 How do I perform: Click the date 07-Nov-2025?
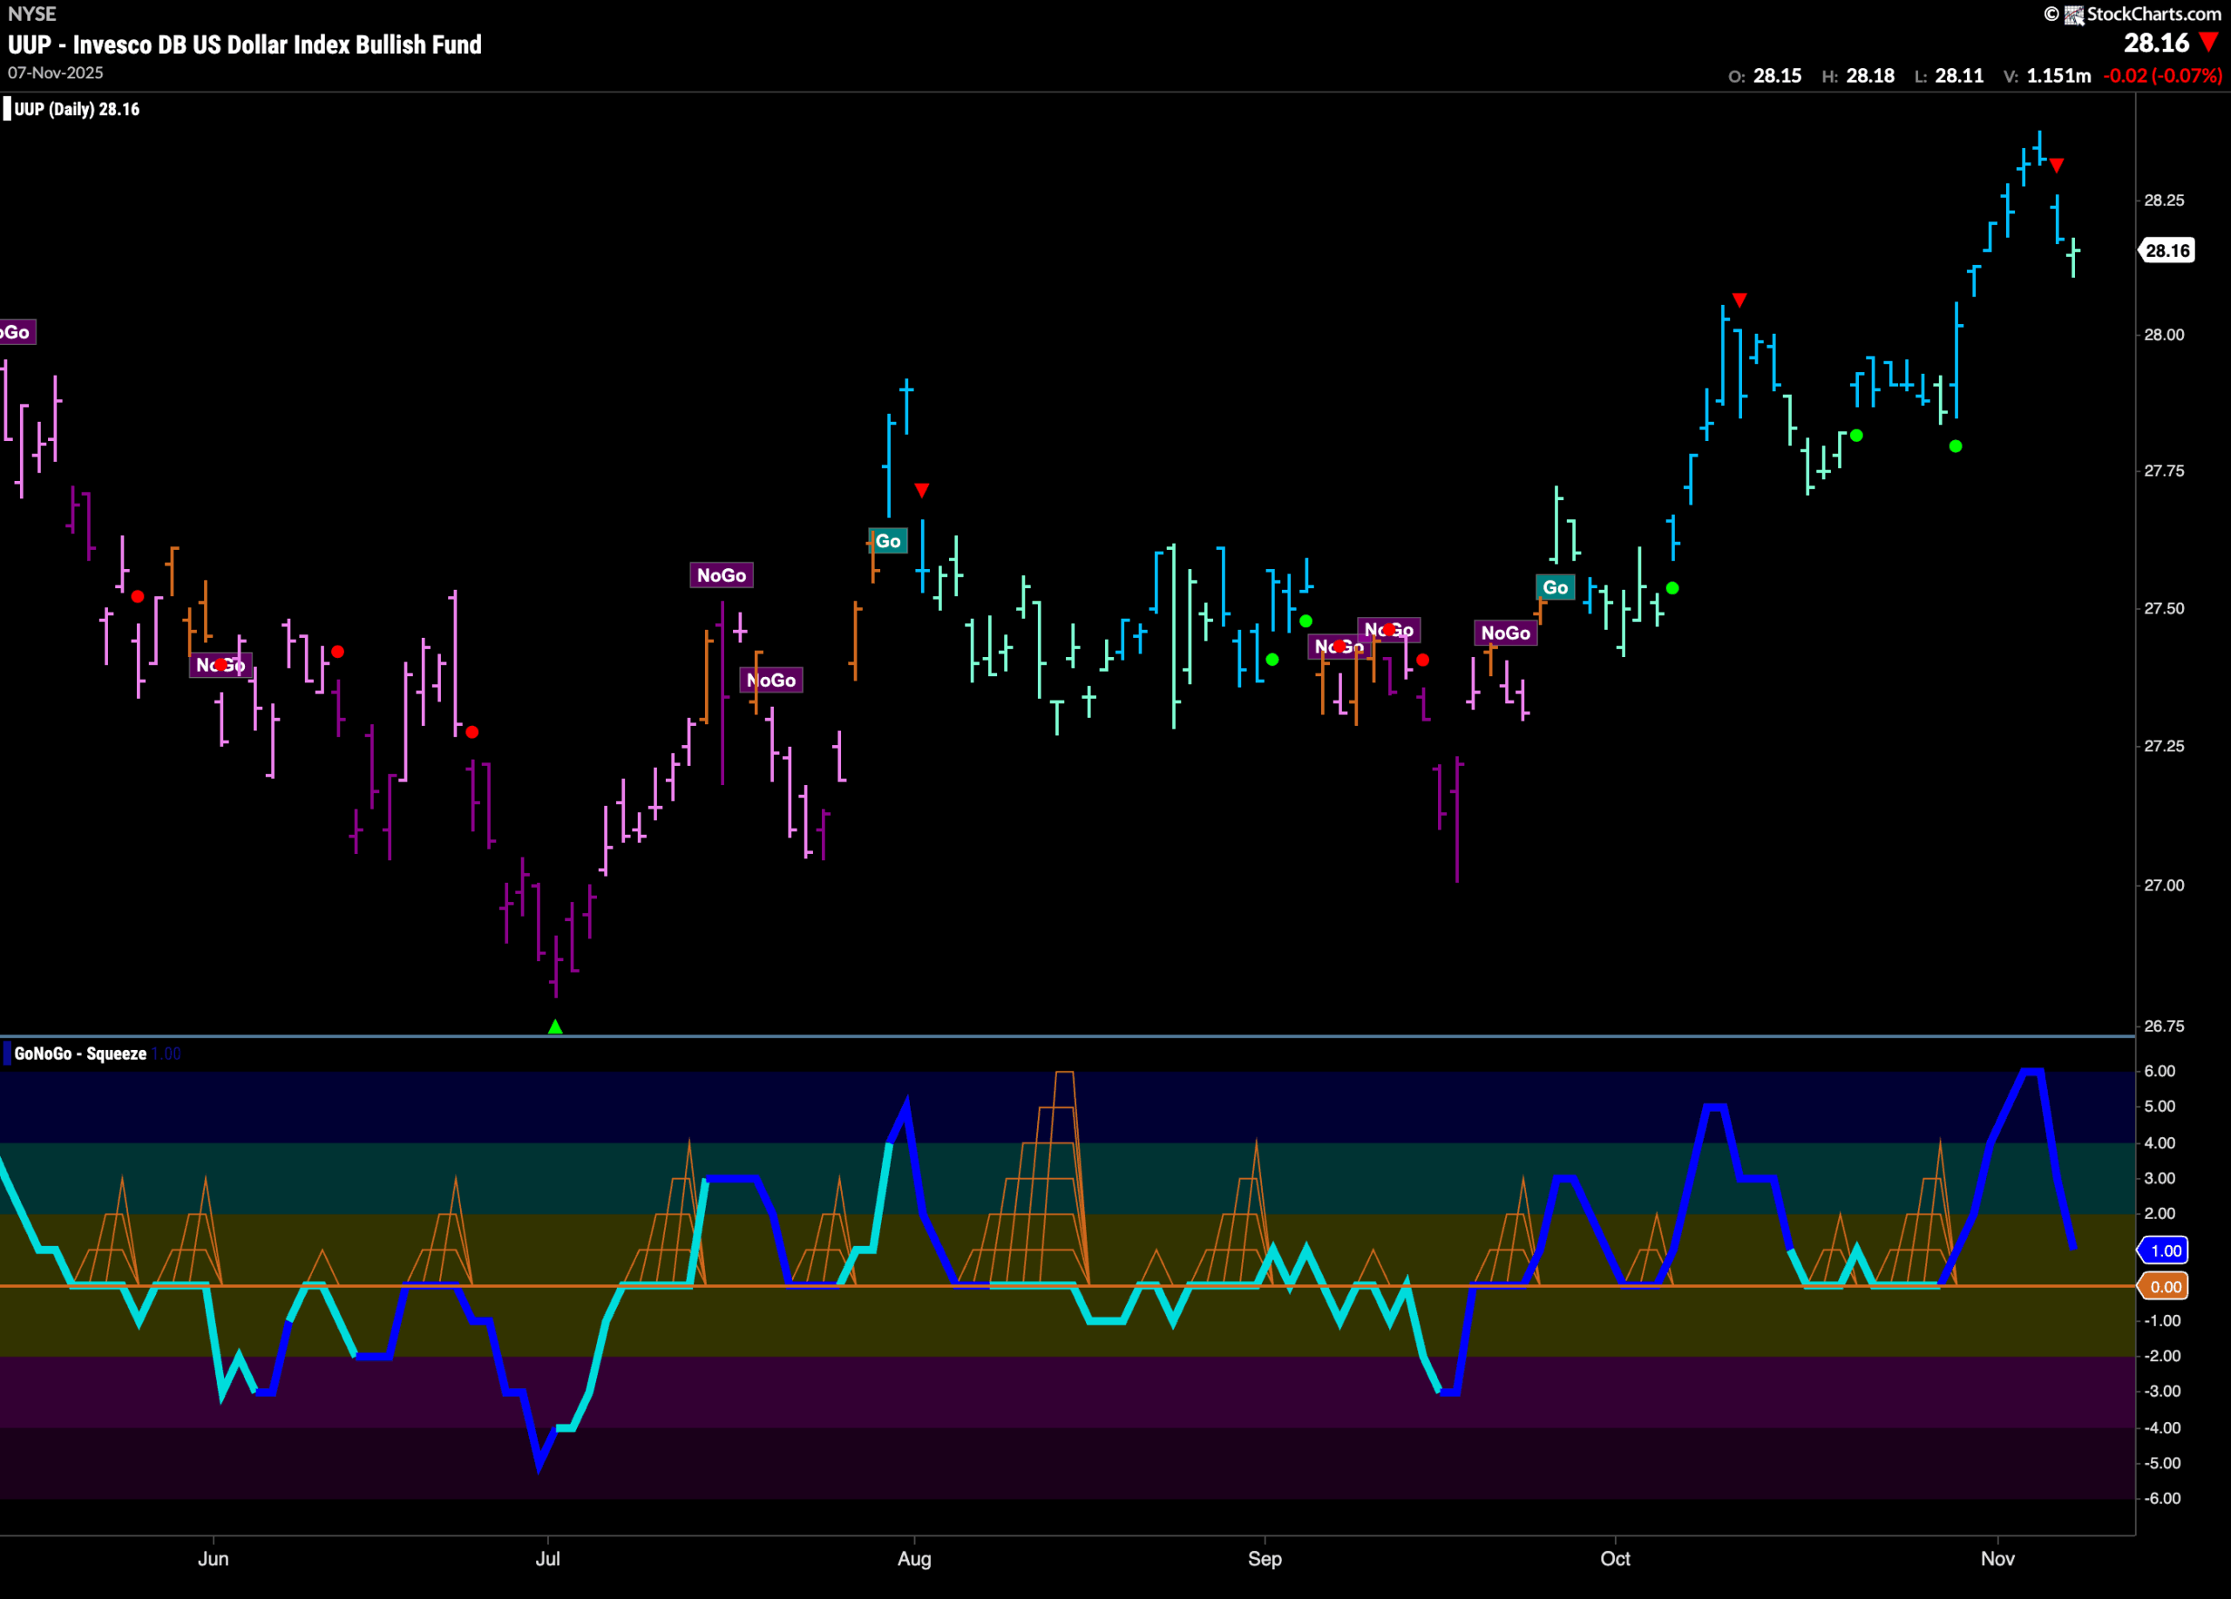pyautogui.click(x=55, y=73)
